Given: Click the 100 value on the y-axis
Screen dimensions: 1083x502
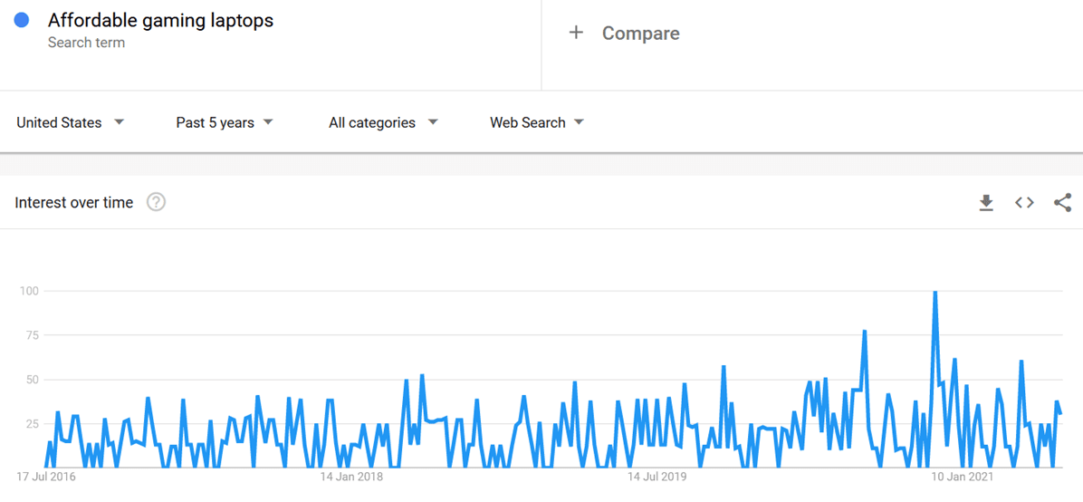Looking at the screenshot, I should coord(29,291).
